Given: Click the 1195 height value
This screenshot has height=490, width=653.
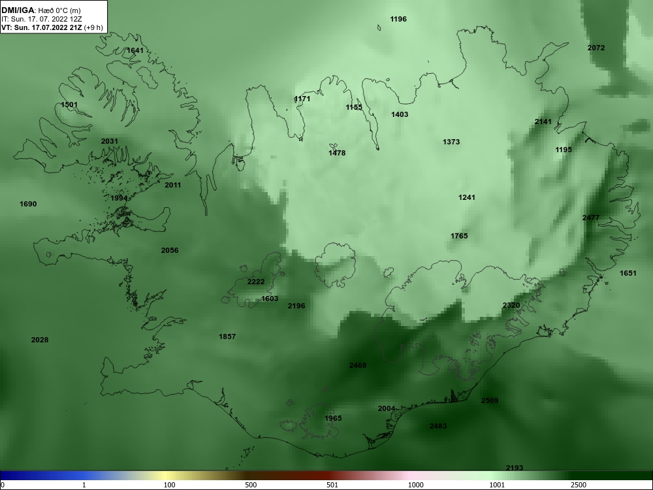Looking at the screenshot, I should pos(564,150).
